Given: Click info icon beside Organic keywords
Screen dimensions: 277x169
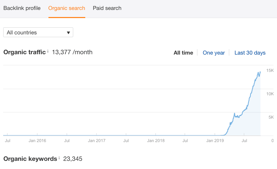Looking at the screenshot, I should click(x=59, y=158).
